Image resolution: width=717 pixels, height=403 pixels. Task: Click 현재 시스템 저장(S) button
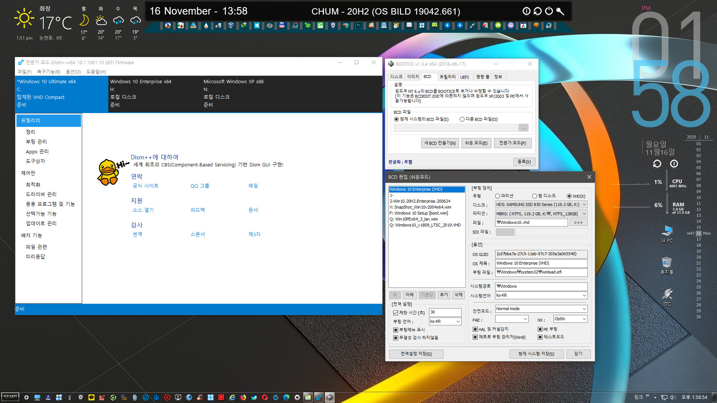pos(536,354)
